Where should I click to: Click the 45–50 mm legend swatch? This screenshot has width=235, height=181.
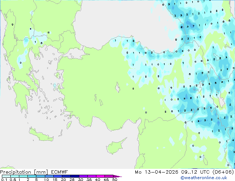point(109,176)
